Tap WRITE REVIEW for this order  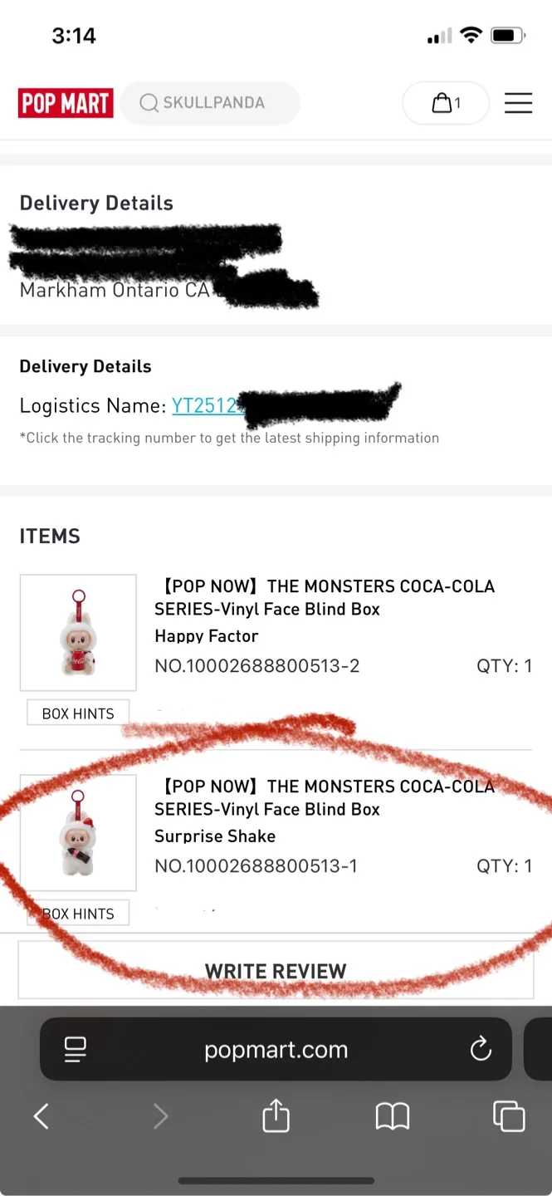[x=276, y=970]
